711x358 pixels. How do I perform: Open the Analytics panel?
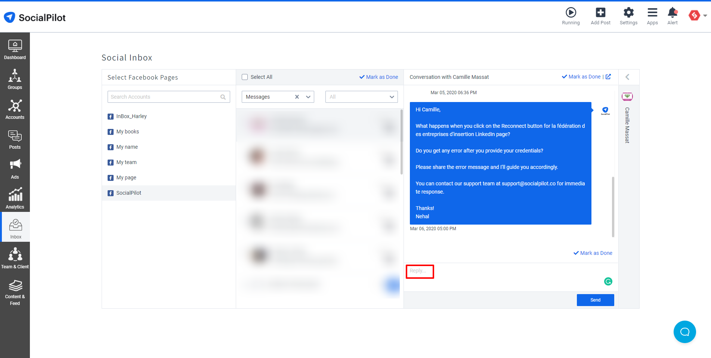[15, 197]
